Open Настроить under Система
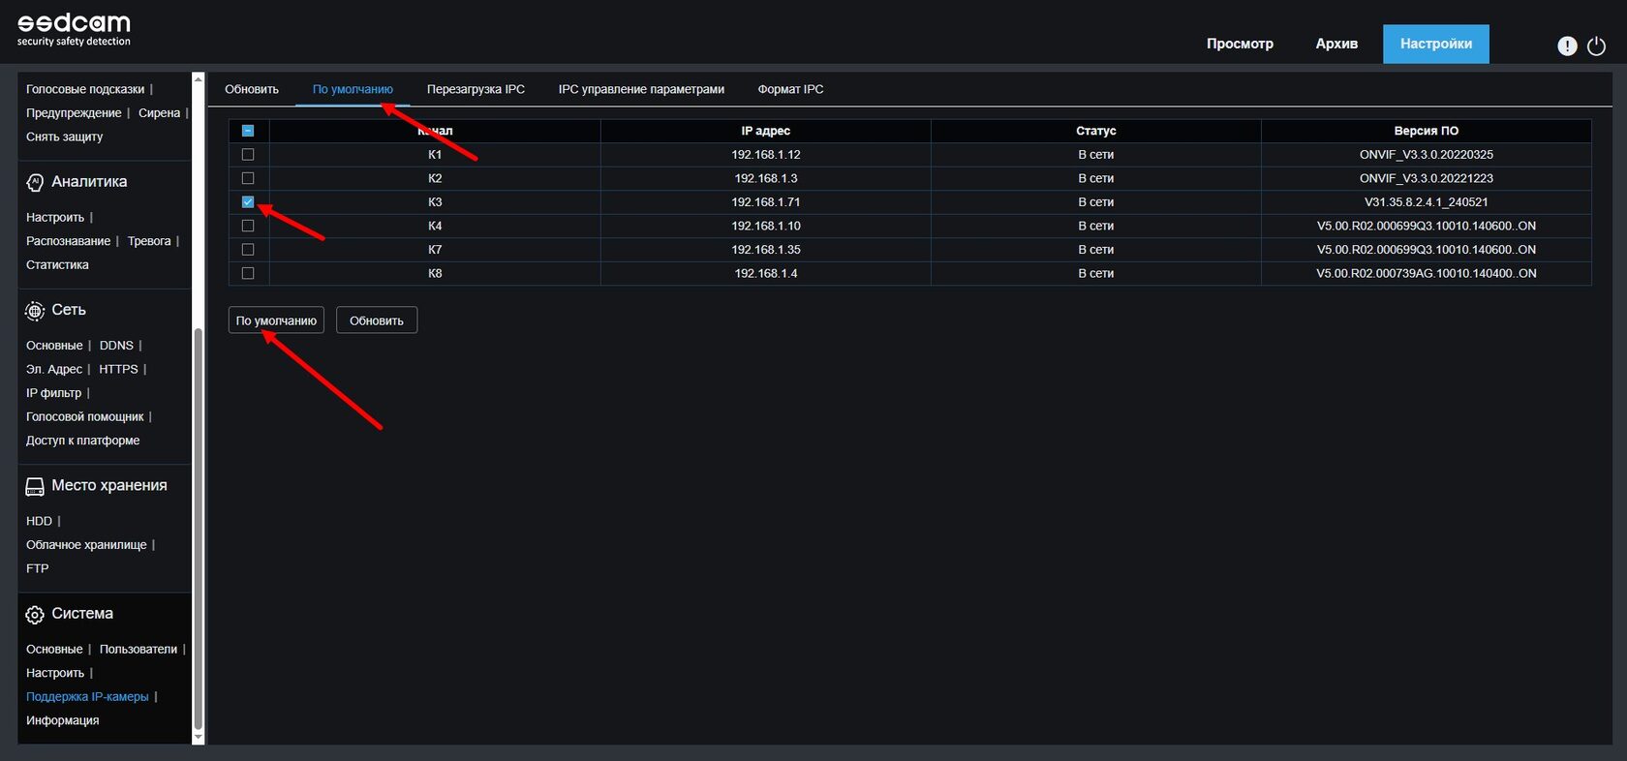1627x761 pixels. [55, 673]
